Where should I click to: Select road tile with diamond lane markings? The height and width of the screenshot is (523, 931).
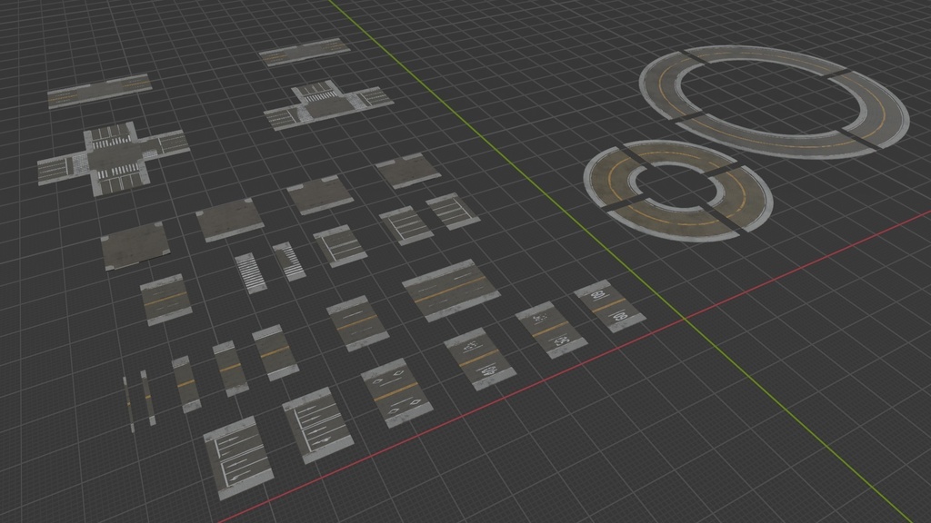pos(395,392)
